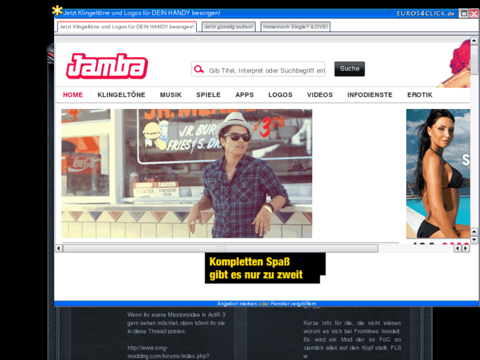480x360 pixels.
Task: Click the inner scrollbar right arrow
Action: tap(465, 248)
